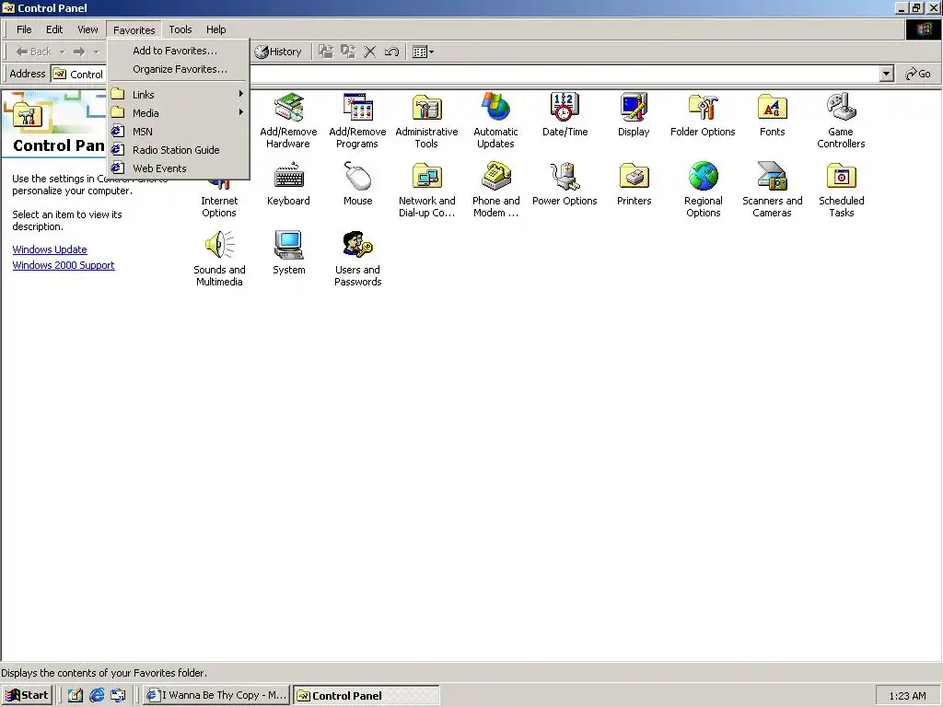Click the Back navigation button
Image resolution: width=943 pixels, height=707 pixels.
[34, 52]
